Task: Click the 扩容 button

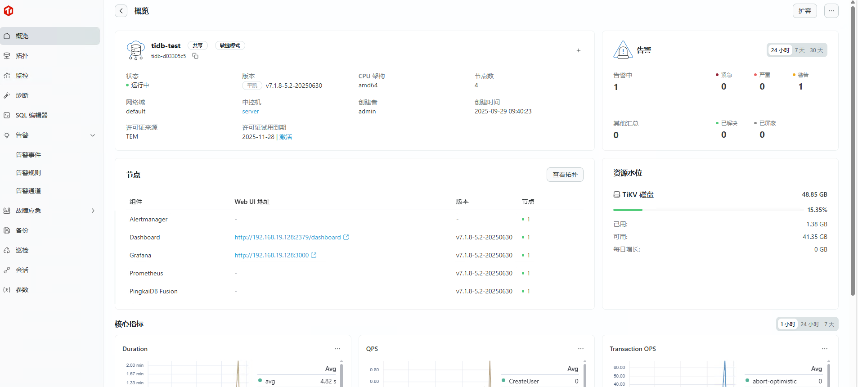Action: pyautogui.click(x=804, y=11)
